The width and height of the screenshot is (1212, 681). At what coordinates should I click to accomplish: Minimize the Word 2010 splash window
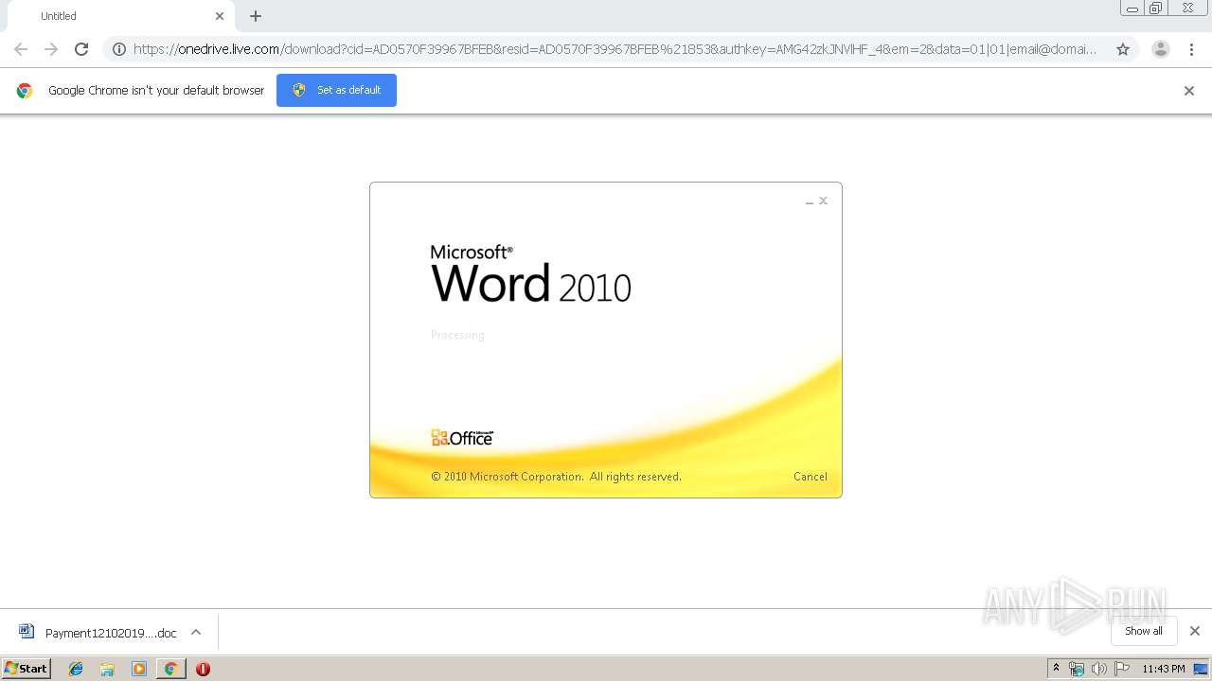(810, 201)
